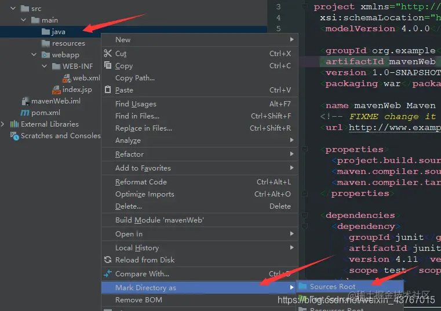Click the WEB-INF folder icon
Image resolution: width=441 pixels, height=311 pixels.
click(56, 66)
